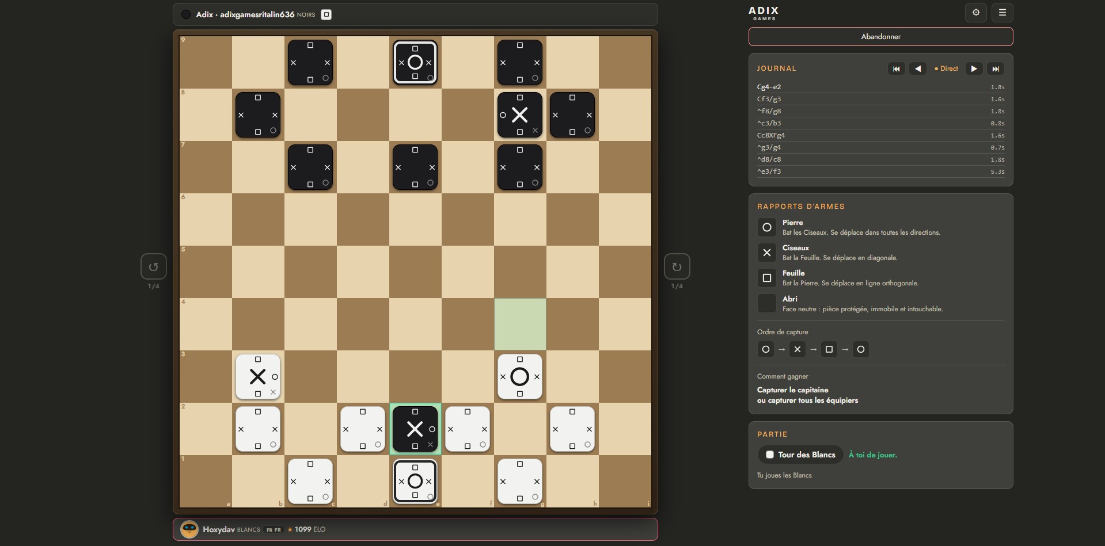Select journal entry ^d8/c8
This screenshot has height=546, width=1105.
tap(880, 159)
